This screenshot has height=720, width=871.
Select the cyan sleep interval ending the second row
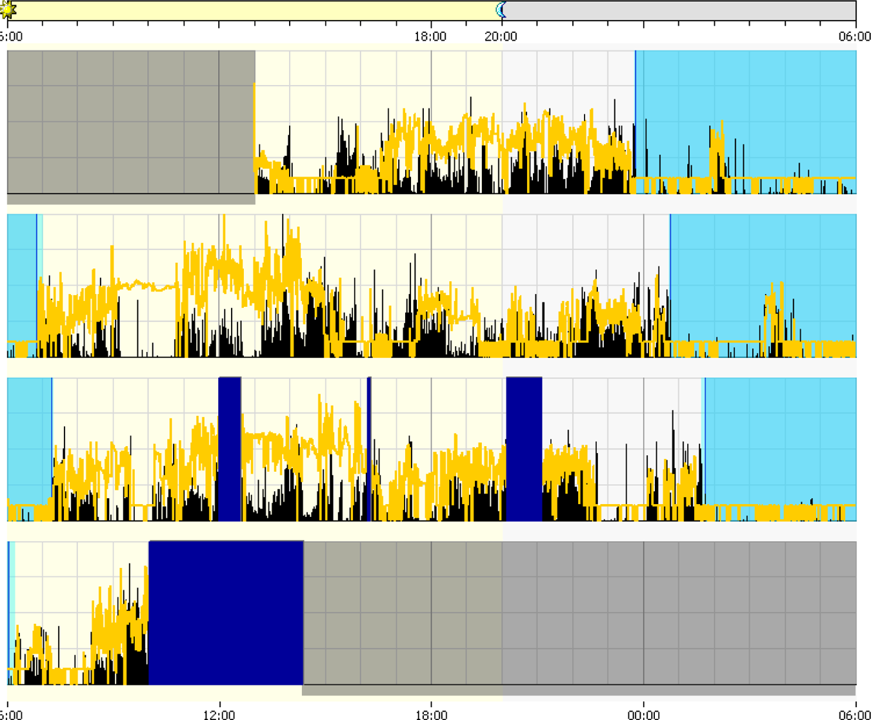(x=763, y=286)
